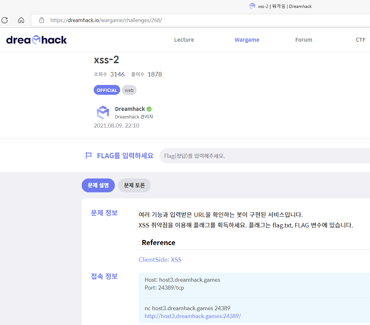Select the Host: host3.dreamhack.games line

point(182,280)
